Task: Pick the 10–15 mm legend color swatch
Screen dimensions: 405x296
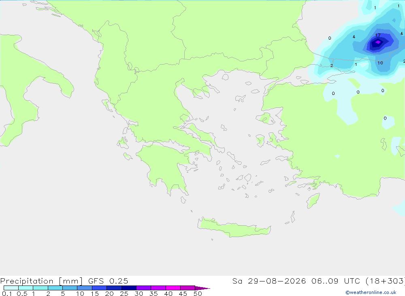Action: click(x=85, y=288)
